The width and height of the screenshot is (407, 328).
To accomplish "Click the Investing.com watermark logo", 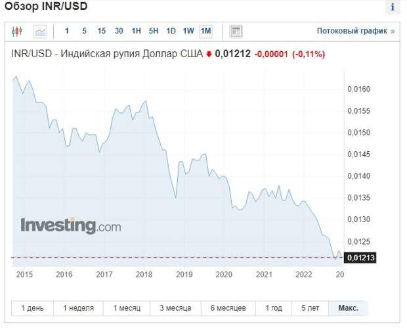I will tap(71, 226).
